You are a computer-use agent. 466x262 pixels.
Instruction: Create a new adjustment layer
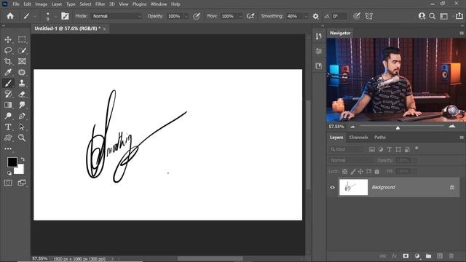417,255
